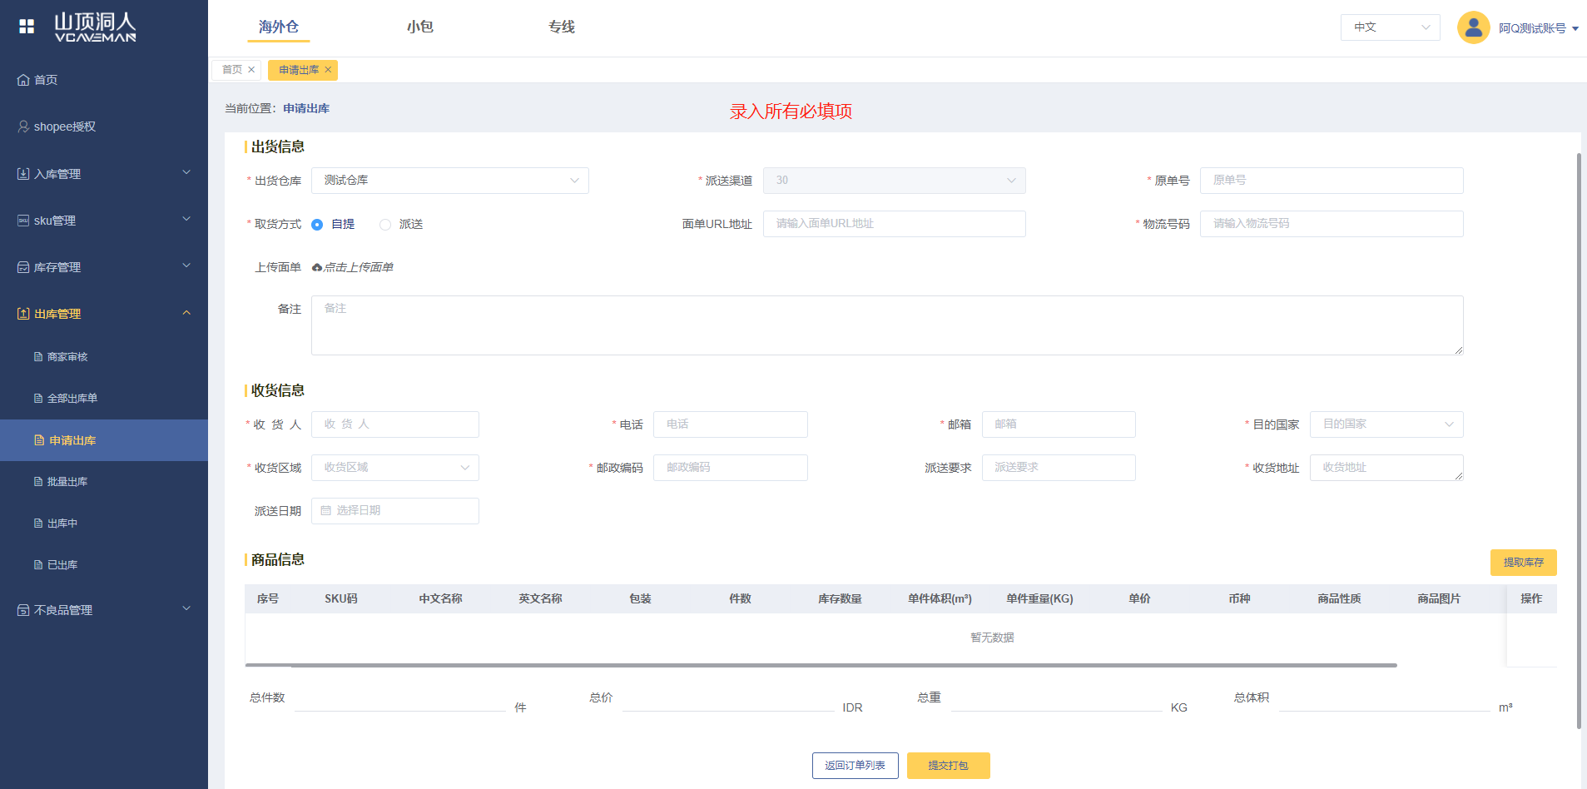Click the 原单号 input field
Screen dimensions: 1587x789
[x=1331, y=181]
